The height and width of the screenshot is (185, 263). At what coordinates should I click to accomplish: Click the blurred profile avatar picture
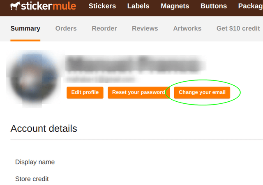click(x=34, y=79)
